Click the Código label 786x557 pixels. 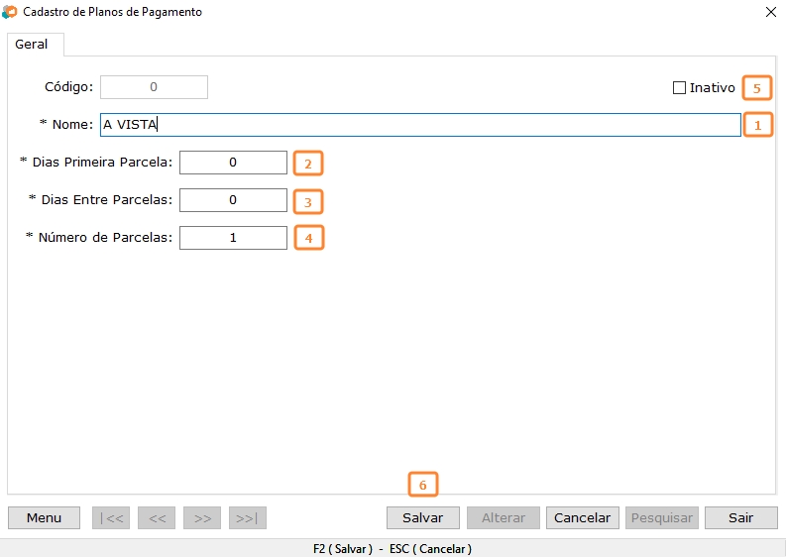point(69,87)
